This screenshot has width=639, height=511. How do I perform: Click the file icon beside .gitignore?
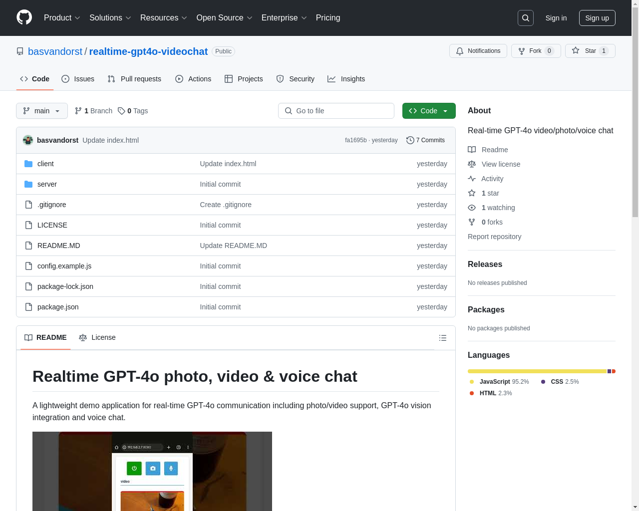28,205
